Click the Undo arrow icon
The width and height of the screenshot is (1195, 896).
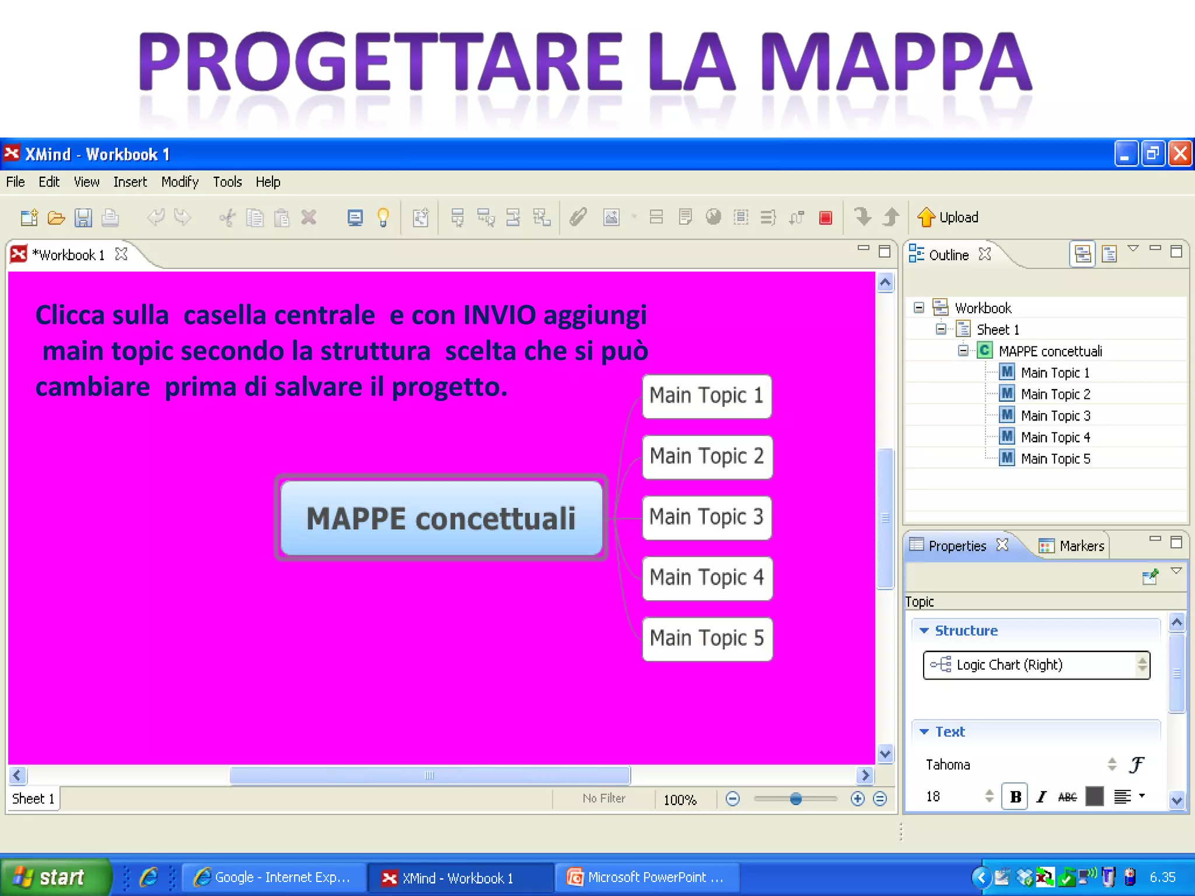pyautogui.click(x=155, y=218)
